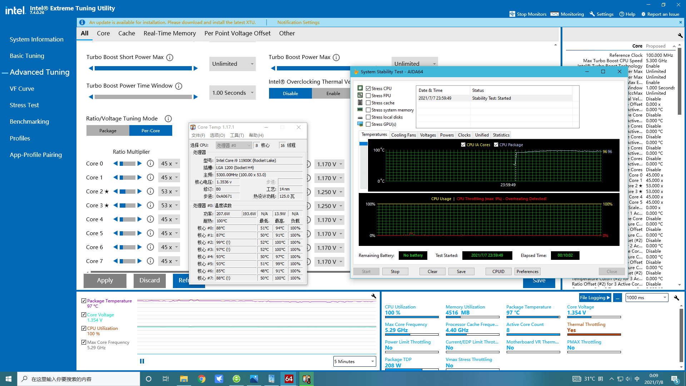Click the Windows taskbar search box

point(79,379)
